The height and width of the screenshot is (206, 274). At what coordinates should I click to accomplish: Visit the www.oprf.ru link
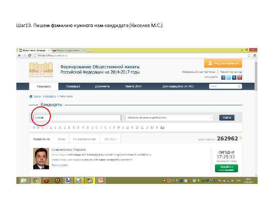tap(211, 77)
